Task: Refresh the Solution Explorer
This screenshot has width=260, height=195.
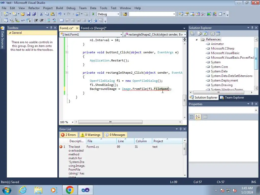Action: 205,34
